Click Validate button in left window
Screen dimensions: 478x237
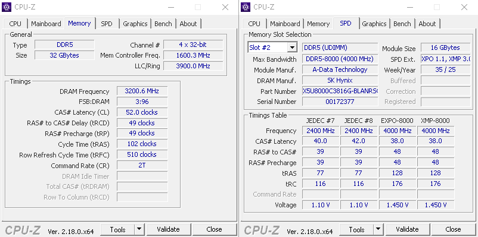coord(168,229)
